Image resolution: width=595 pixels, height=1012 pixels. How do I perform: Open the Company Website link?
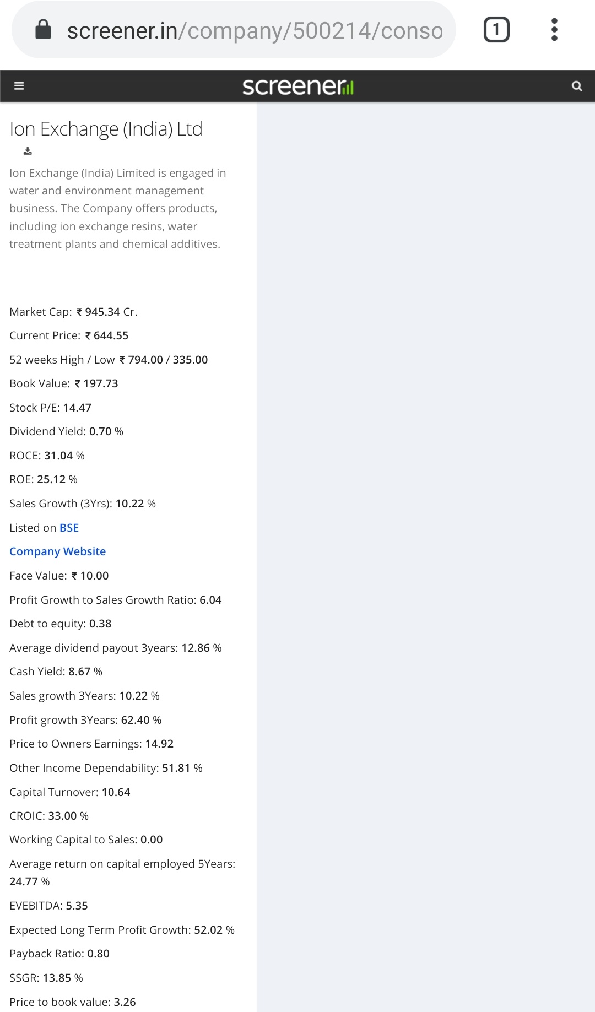(58, 551)
